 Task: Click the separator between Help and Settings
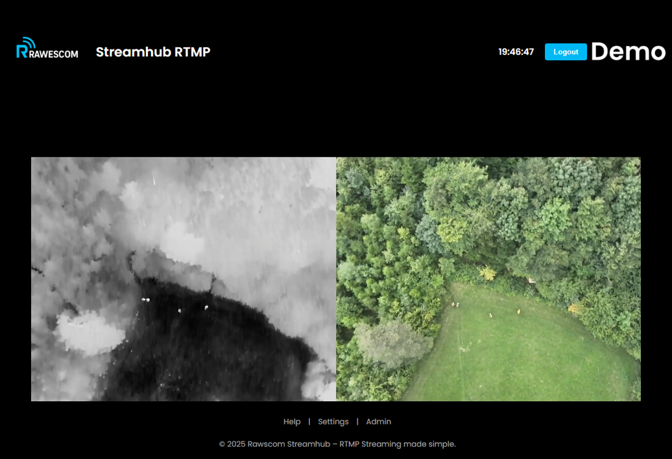pyautogui.click(x=309, y=421)
